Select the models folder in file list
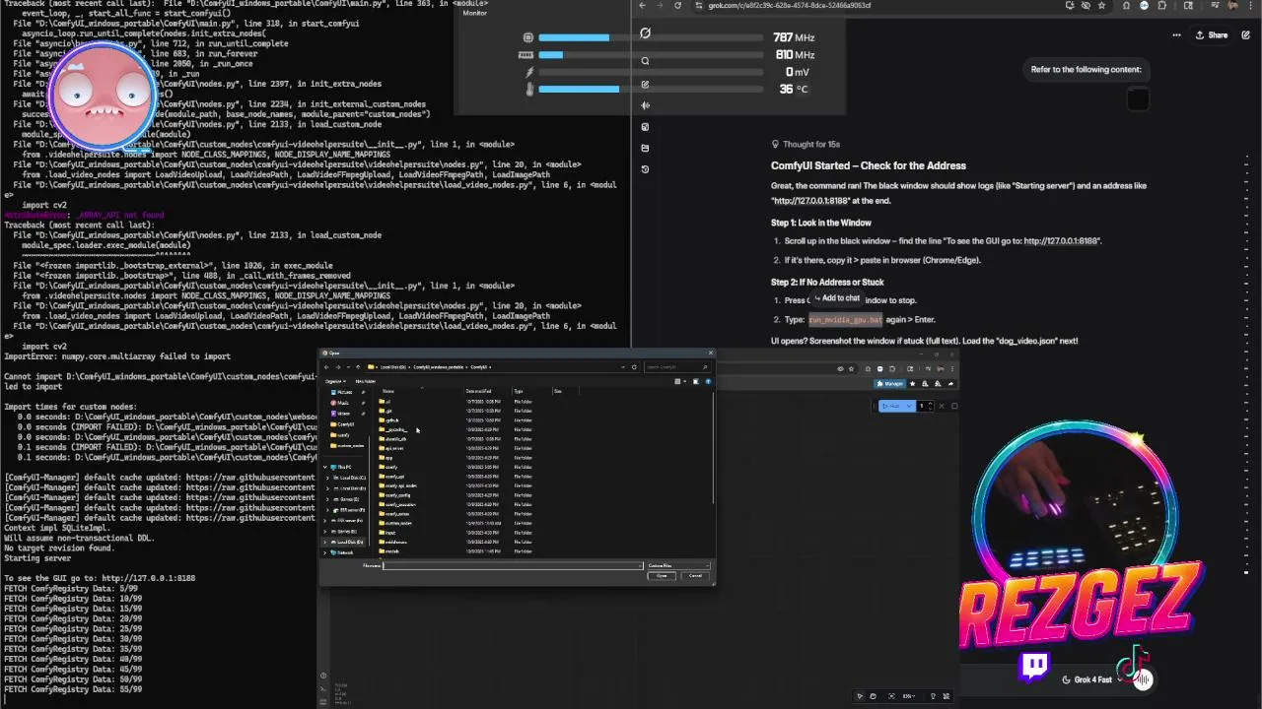Viewport: 1262px width, 709px height. point(391,551)
